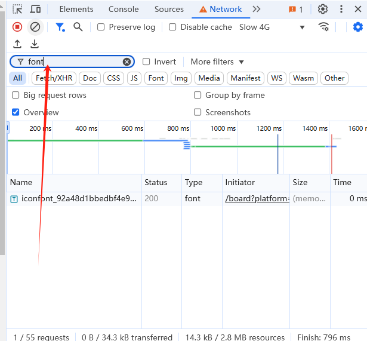This screenshot has height=341, width=367.
Task: Toggle the device toolbar icon
Action: pos(35,9)
